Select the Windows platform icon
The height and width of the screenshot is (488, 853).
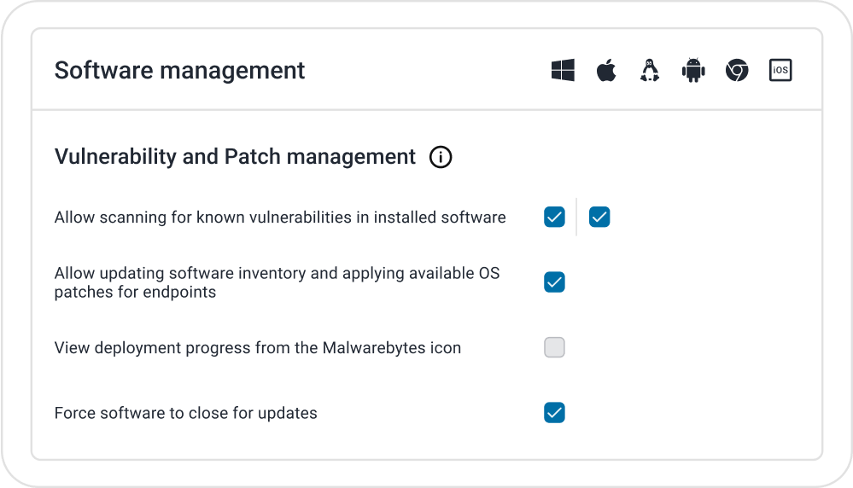click(563, 70)
